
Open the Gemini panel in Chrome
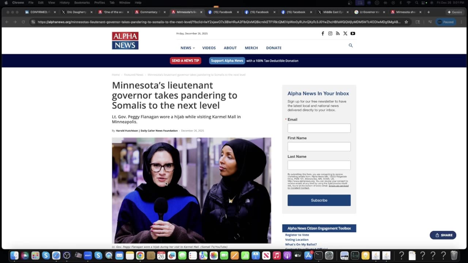coord(455,12)
